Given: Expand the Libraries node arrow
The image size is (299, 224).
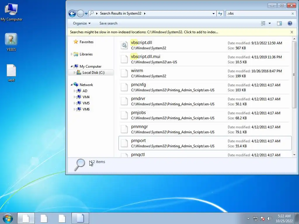Looking at the screenshot, I should [72, 54].
